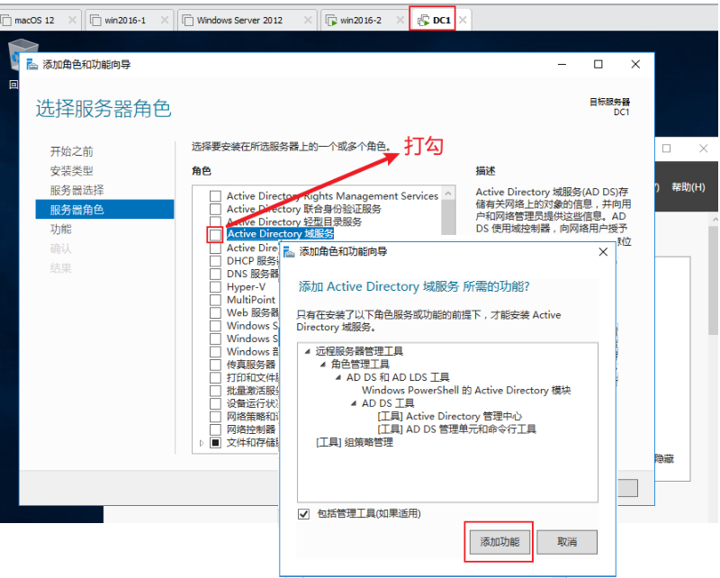The image size is (720, 578).
Task: Check Active Directory Rights Management Services
Action: pyautogui.click(x=215, y=196)
